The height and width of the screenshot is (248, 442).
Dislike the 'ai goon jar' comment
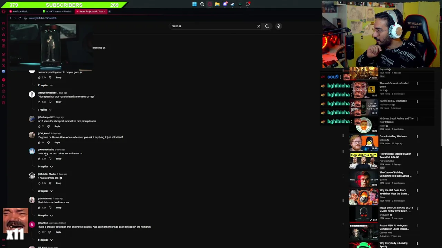click(50, 77)
